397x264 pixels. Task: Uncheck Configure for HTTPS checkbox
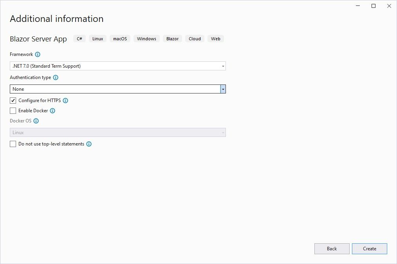click(x=13, y=101)
